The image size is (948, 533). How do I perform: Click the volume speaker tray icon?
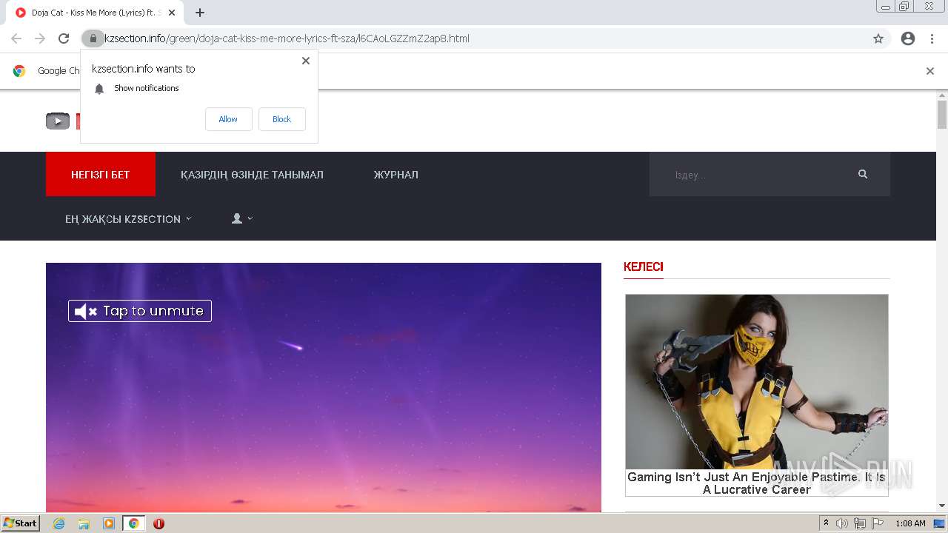(x=842, y=523)
